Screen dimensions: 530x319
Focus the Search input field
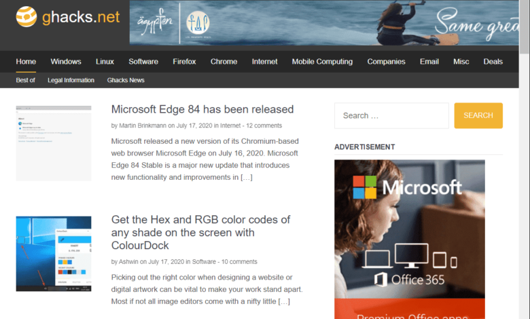(x=391, y=115)
